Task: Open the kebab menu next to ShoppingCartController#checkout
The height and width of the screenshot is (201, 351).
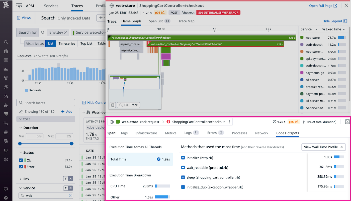Action: [230, 122]
